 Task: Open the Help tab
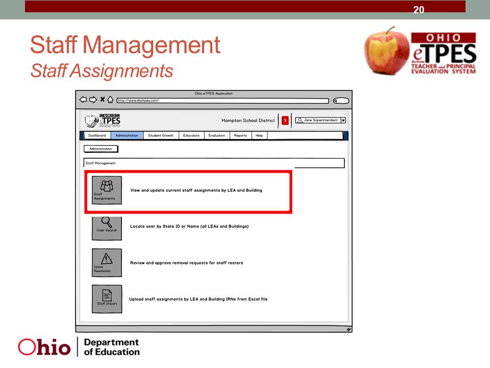(259, 135)
